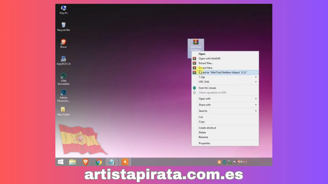
Task: Choose Extract Here from context menu
Action: [206, 68]
